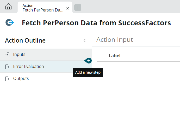Viewport: 180px width, 122px height.
Task: Add a new step with teal plus
Action: (88, 61)
